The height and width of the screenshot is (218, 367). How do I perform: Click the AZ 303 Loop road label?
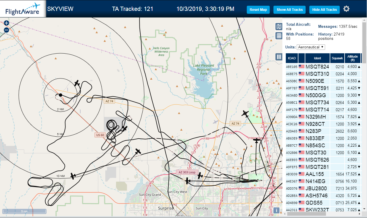click(187, 172)
